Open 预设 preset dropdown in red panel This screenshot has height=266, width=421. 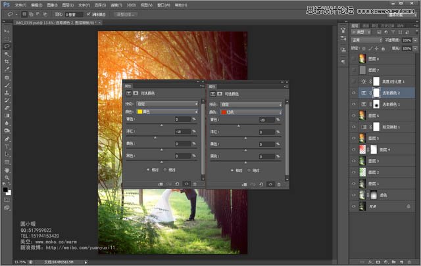tap(251, 104)
